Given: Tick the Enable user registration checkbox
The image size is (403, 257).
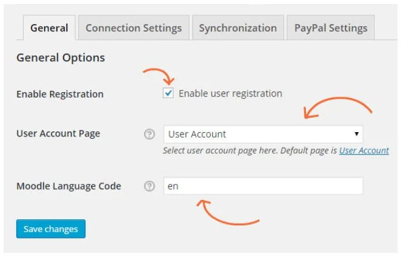Looking at the screenshot, I should 168,93.
